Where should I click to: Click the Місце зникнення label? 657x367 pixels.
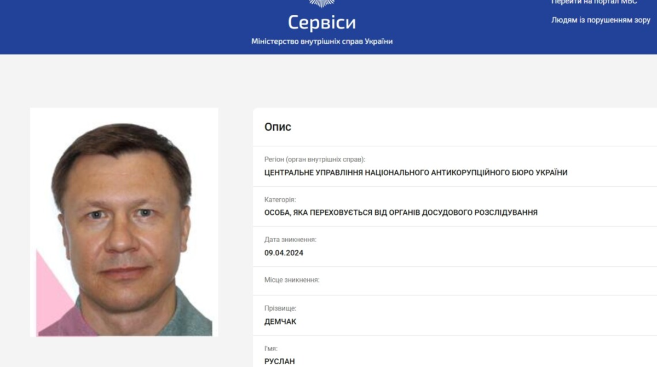pyautogui.click(x=292, y=280)
